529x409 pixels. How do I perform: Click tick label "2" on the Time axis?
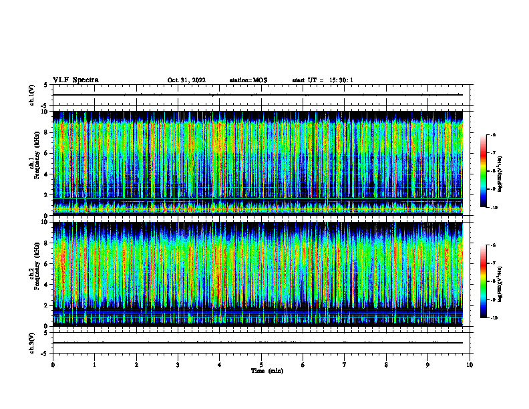point(136,365)
